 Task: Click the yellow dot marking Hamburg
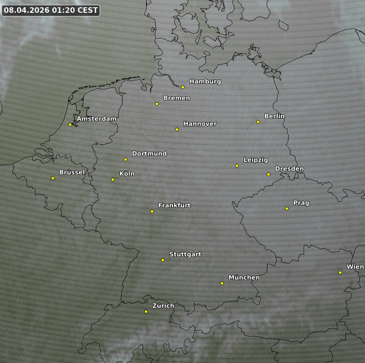click(x=182, y=87)
